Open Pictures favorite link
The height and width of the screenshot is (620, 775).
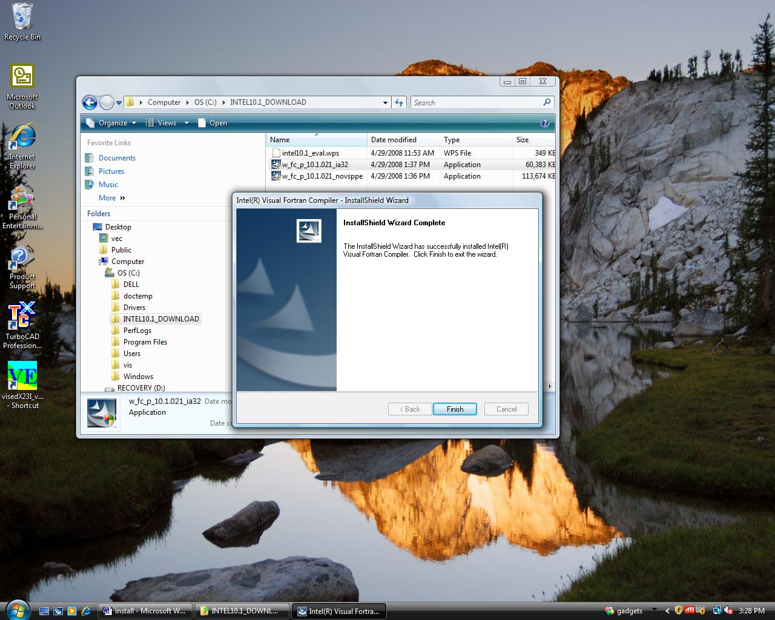pyautogui.click(x=111, y=171)
